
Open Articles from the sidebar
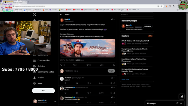pos(39,66)
